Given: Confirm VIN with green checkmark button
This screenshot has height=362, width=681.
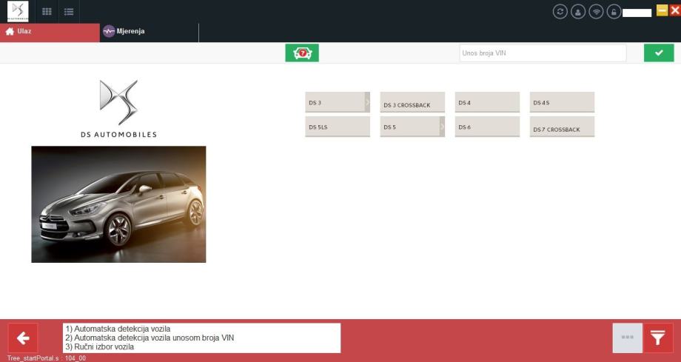Looking at the screenshot, I should 659,53.
